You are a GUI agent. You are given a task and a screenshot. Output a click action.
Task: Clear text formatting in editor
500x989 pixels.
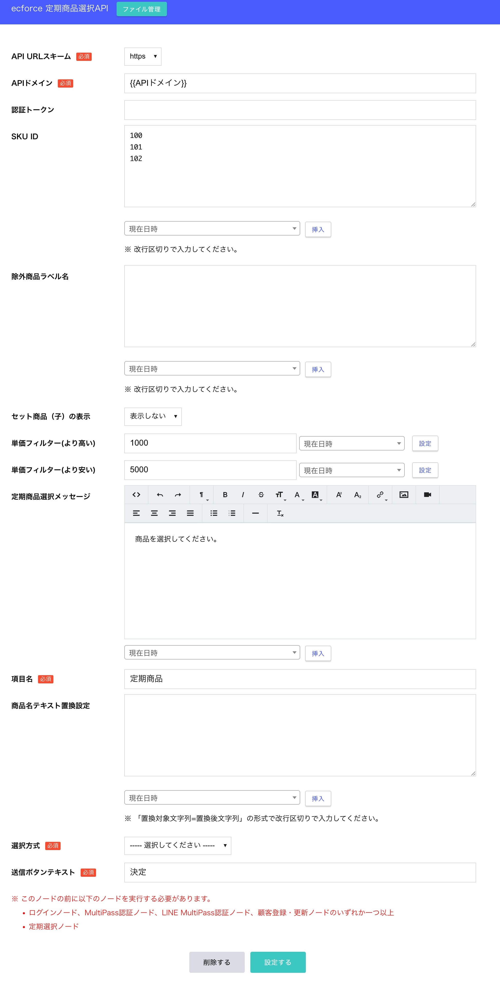280,513
